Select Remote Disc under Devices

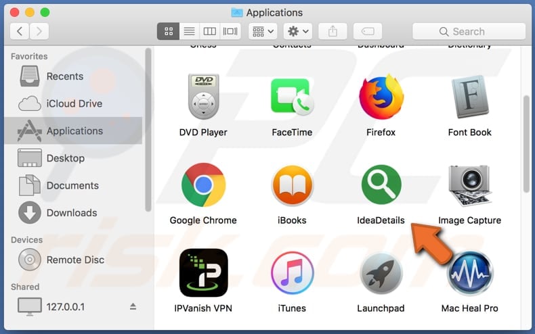pos(73,260)
